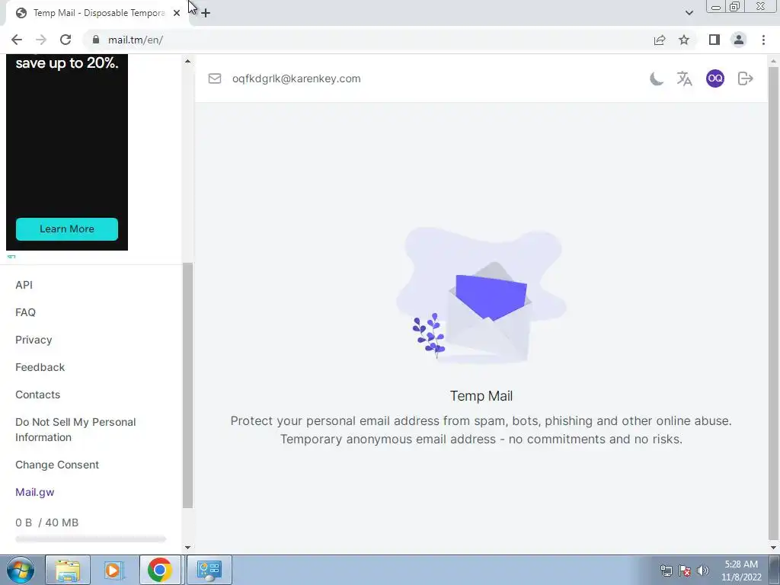Copy the oqfkdgrlk@karenkey.com address text
This screenshot has width=780, height=585.
[296, 78]
